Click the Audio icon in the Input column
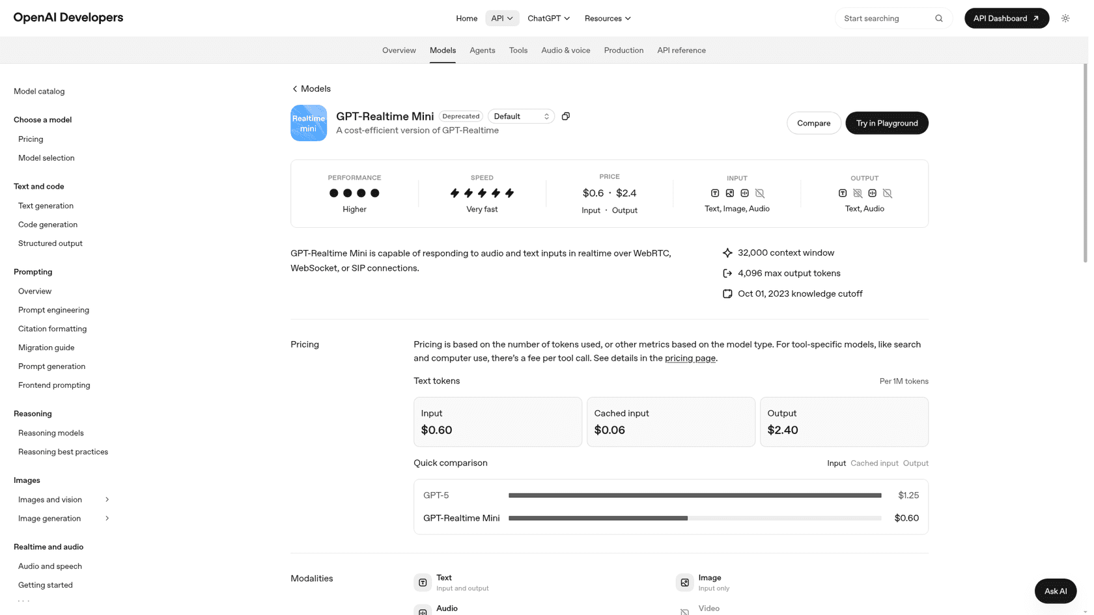The height and width of the screenshot is (615, 1094). click(745, 193)
